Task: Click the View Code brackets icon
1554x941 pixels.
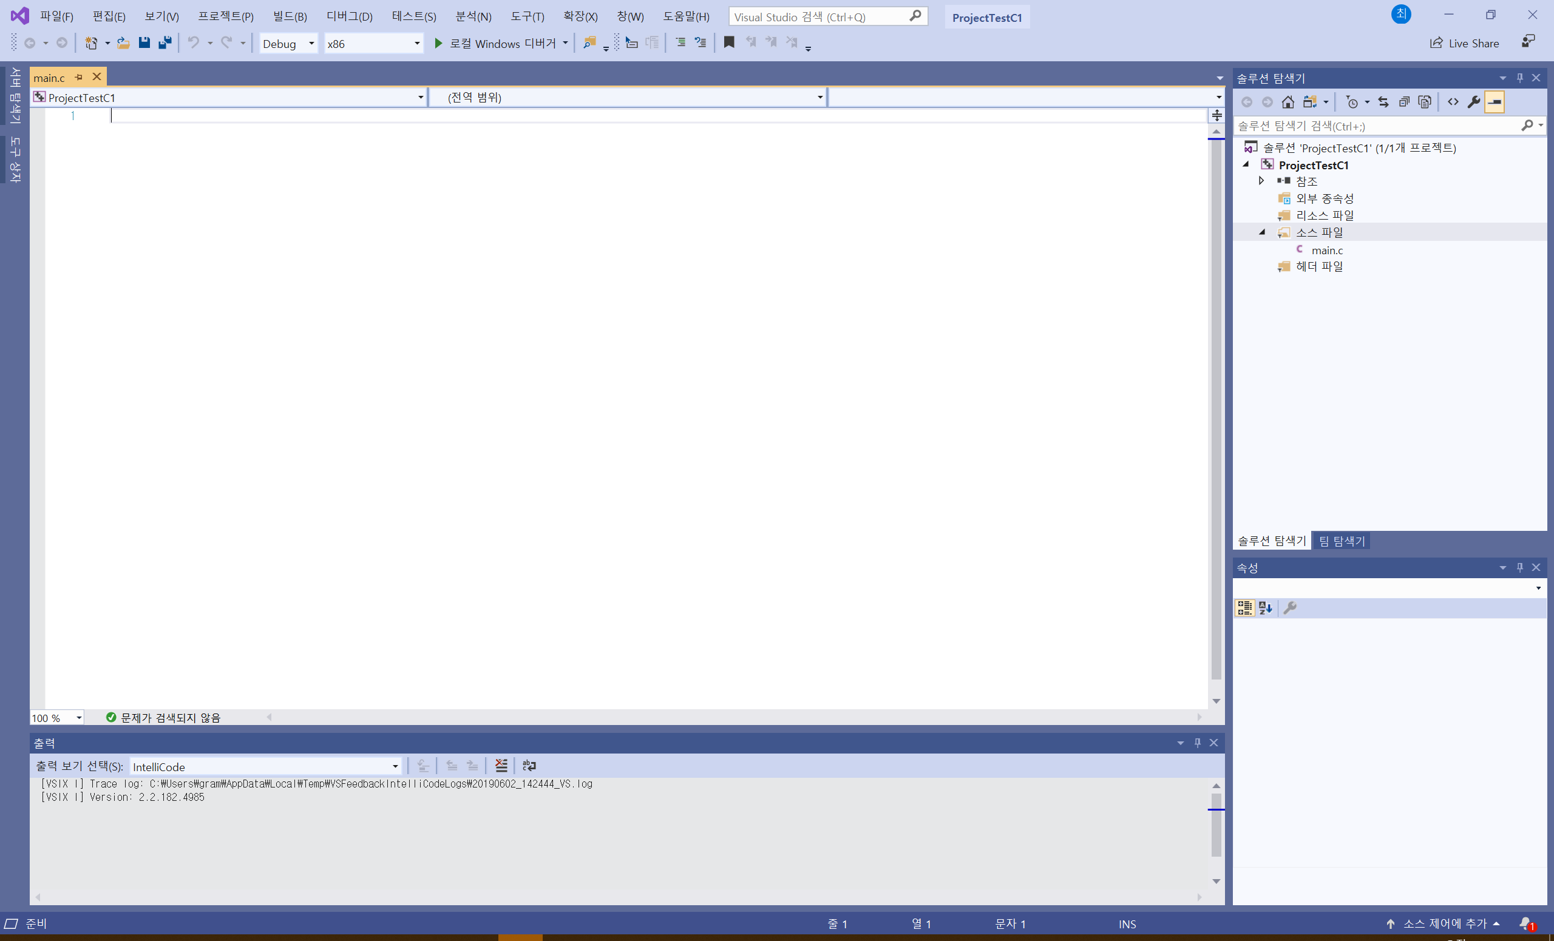Action: pyautogui.click(x=1453, y=102)
